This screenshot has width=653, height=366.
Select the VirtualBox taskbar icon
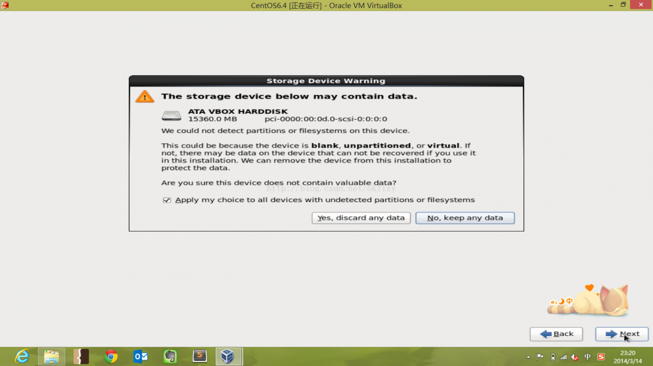click(228, 356)
